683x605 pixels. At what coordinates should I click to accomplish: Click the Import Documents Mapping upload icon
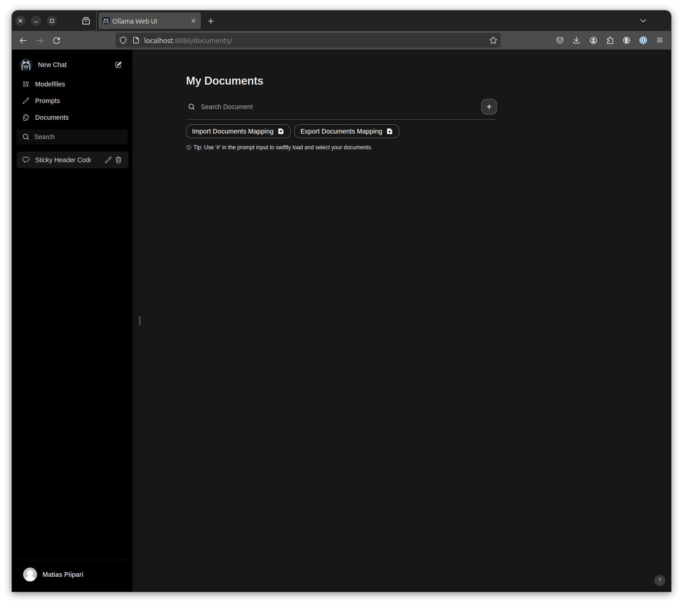(281, 131)
